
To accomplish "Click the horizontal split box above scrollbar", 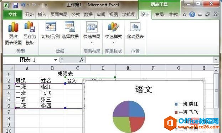I will (216, 66).
